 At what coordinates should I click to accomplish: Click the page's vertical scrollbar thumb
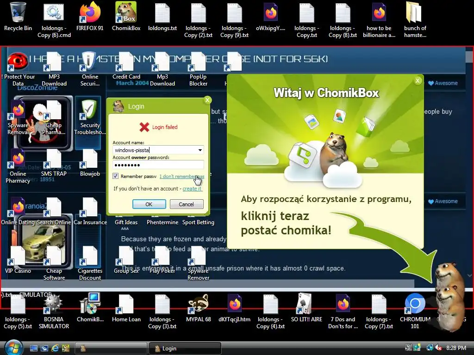(x=469, y=56)
